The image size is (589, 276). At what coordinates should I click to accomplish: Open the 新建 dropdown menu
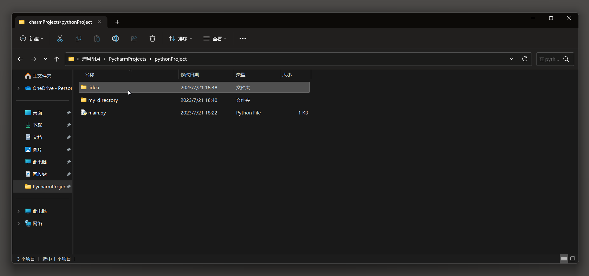tap(32, 38)
